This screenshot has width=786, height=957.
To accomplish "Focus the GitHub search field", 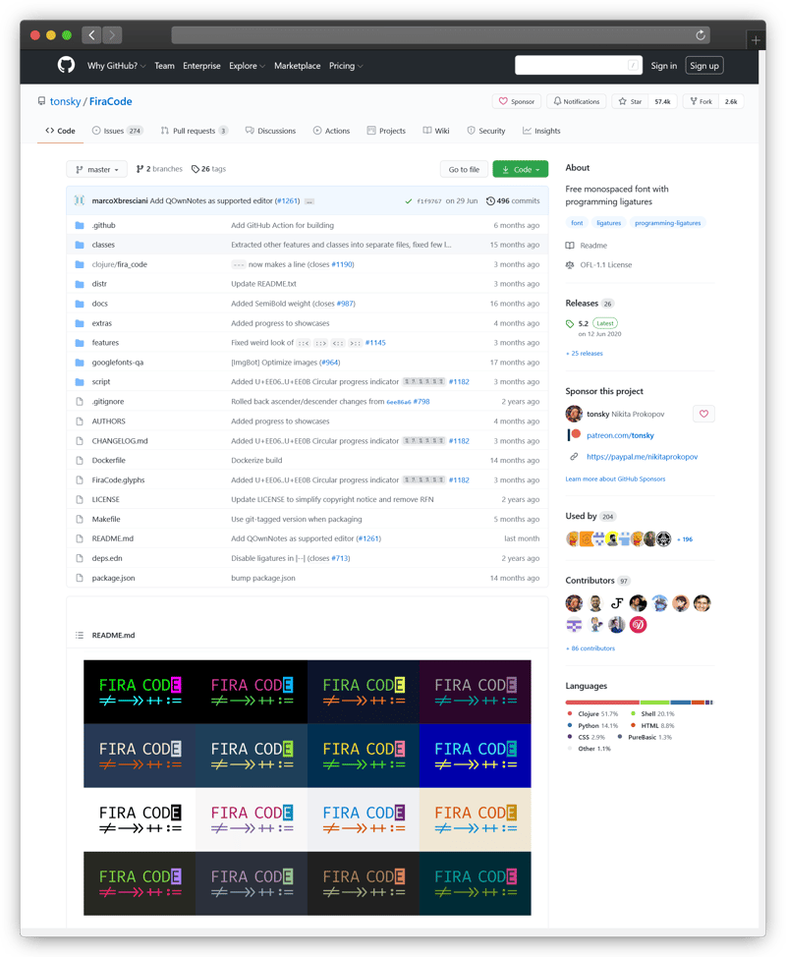I will [579, 65].
